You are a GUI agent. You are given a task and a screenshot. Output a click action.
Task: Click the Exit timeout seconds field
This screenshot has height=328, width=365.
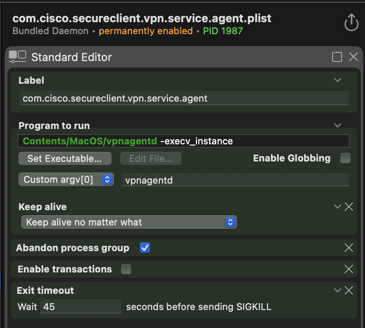pyautogui.click(x=80, y=307)
